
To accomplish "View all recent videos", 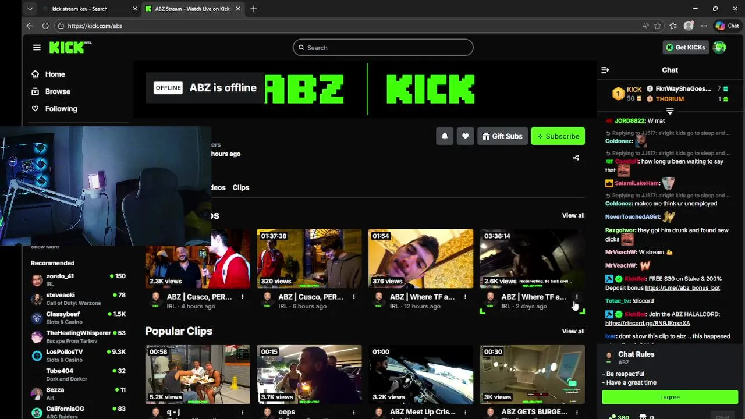I will [573, 215].
